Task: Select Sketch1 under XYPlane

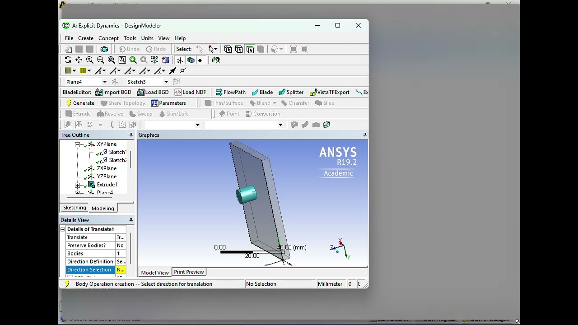Action: pos(117,152)
